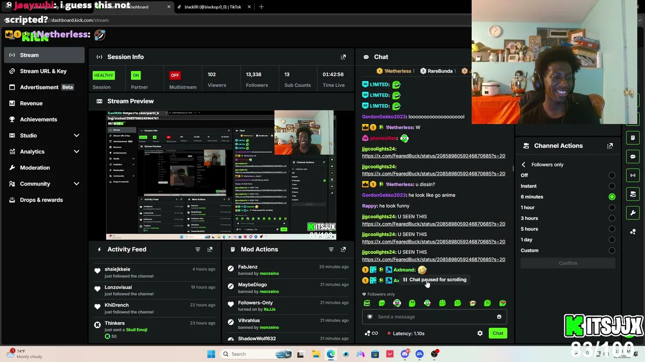Open Stream URL & Key page

point(44,71)
